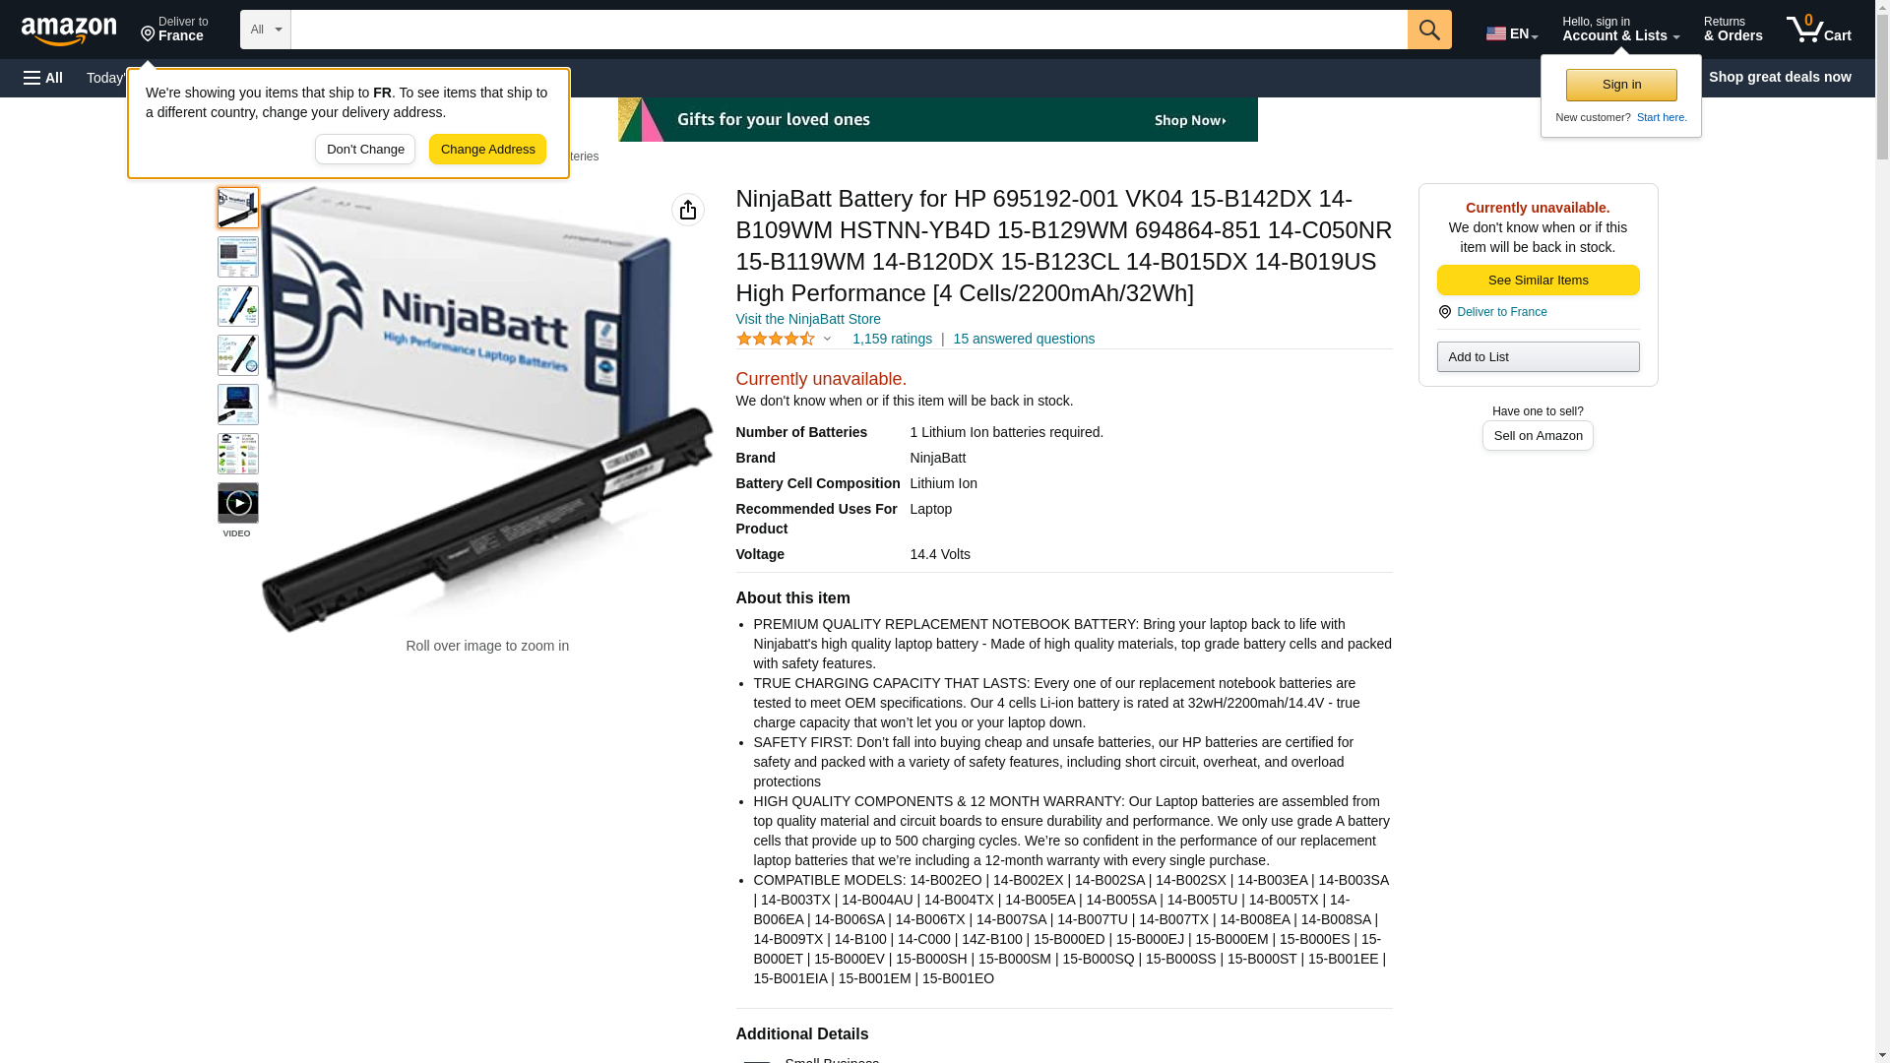1890x1063 pixels.
Task: Click the Deliver to France location icon
Action: 1445,312
